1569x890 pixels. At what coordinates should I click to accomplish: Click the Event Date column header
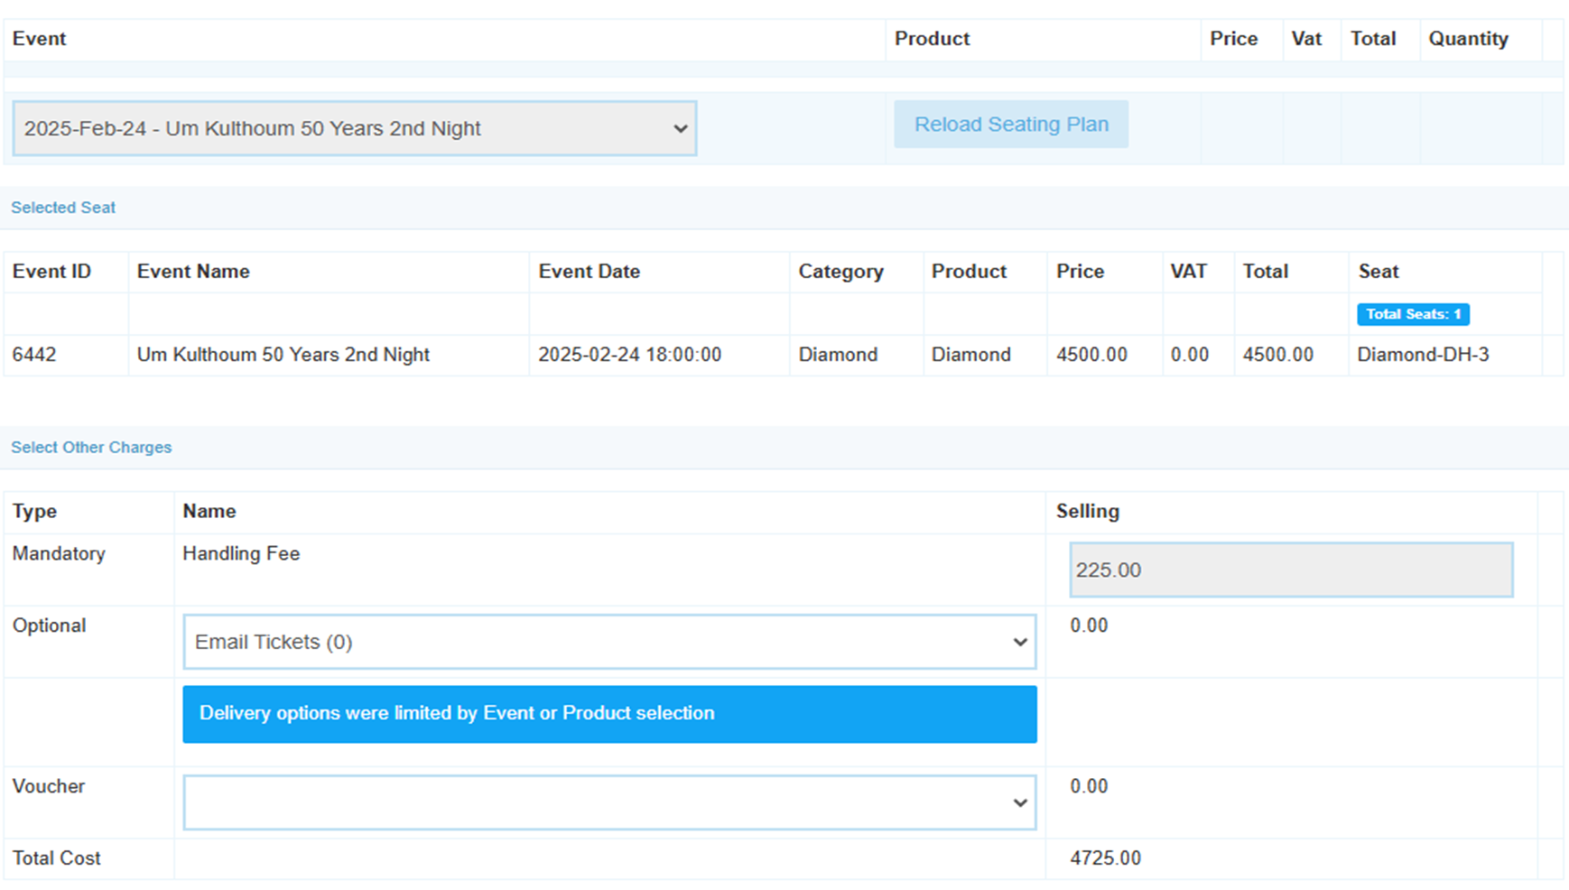590,272
